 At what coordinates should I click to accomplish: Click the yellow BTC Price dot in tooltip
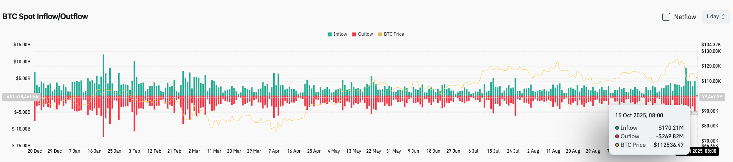(617, 145)
